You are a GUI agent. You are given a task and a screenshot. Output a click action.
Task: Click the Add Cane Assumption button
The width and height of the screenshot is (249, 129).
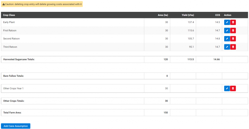16,126
